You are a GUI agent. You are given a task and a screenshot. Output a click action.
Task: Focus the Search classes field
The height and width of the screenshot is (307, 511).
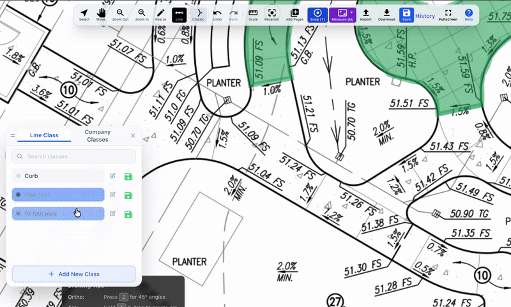pyautogui.click(x=73, y=156)
